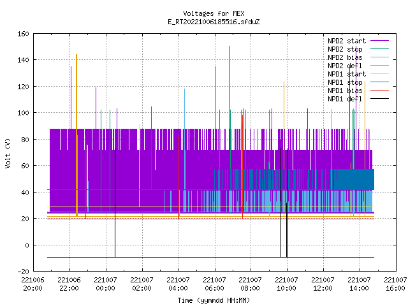Click the orange NPD2 defl legend line
This screenshot has width=408, height=306.
click(379, 66)
